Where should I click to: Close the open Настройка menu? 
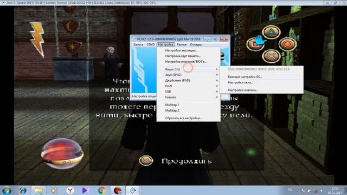(x=165, y=44)
